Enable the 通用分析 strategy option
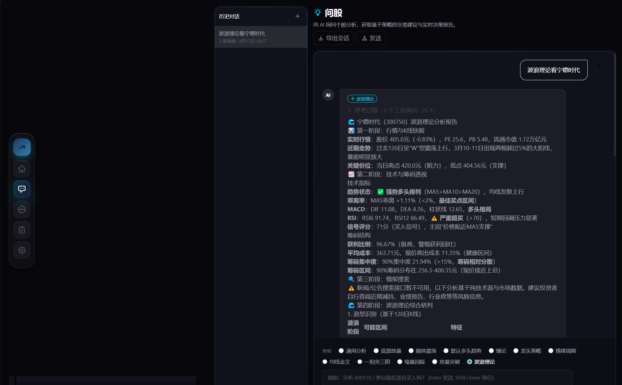 coord(341,350)
